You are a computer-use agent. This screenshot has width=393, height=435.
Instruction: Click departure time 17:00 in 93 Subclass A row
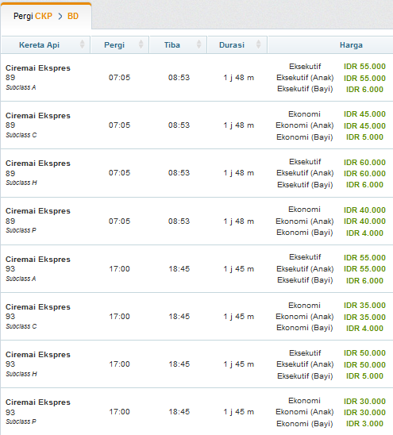[x=119, y=269]
